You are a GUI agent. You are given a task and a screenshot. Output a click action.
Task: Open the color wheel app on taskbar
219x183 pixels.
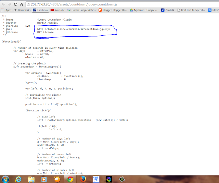109,179
